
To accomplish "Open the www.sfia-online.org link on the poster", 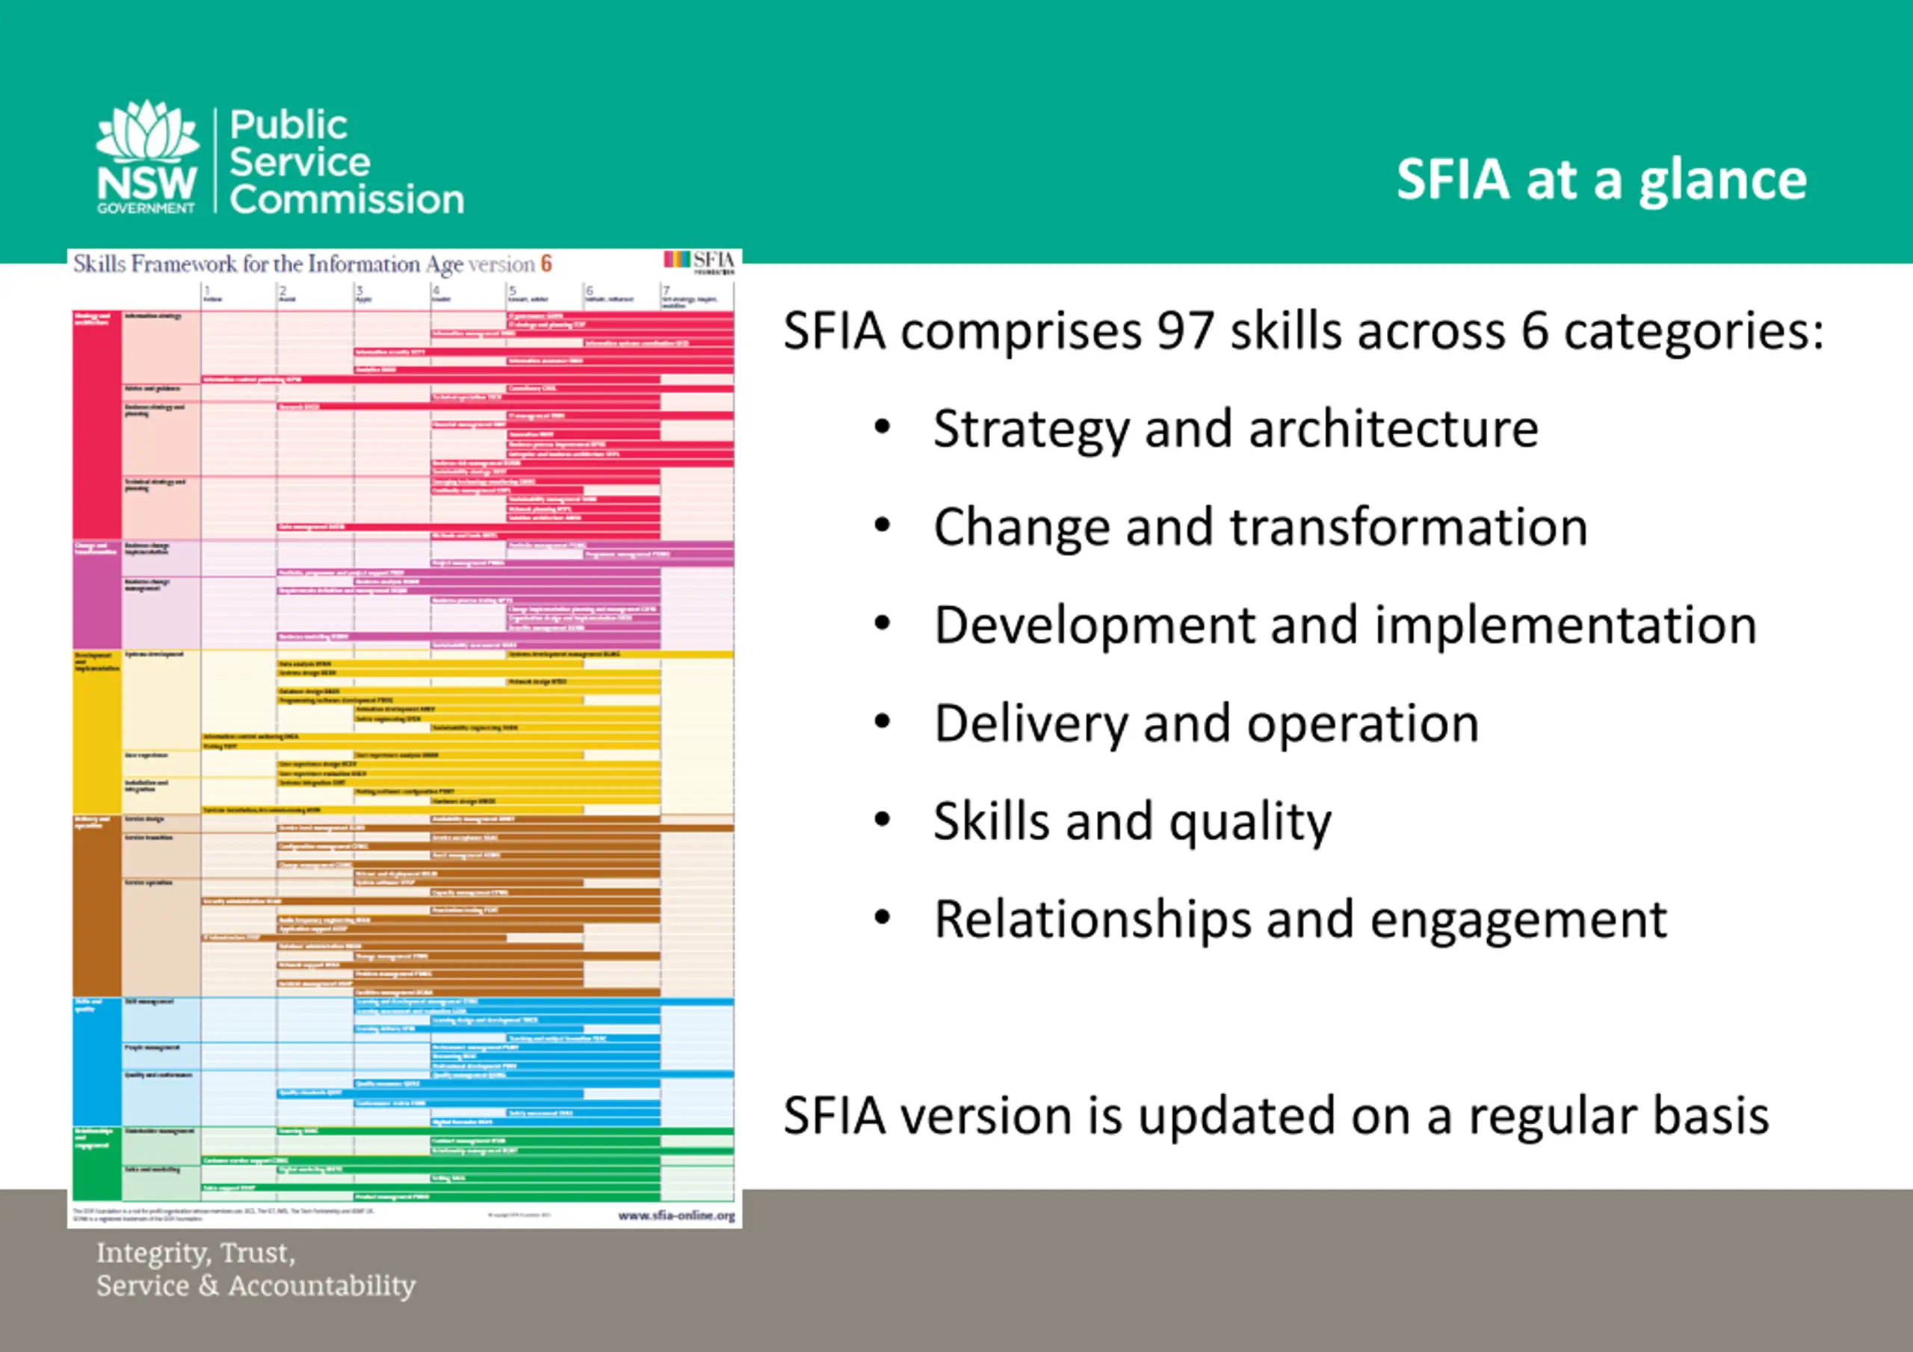I will click(676, 1215).
